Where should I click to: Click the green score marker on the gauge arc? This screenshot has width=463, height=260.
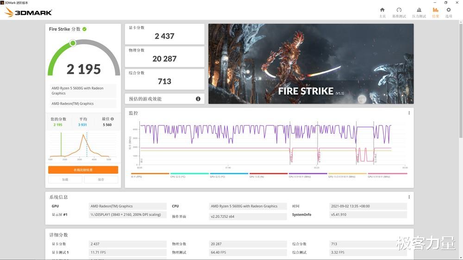(x=73, y=43)
